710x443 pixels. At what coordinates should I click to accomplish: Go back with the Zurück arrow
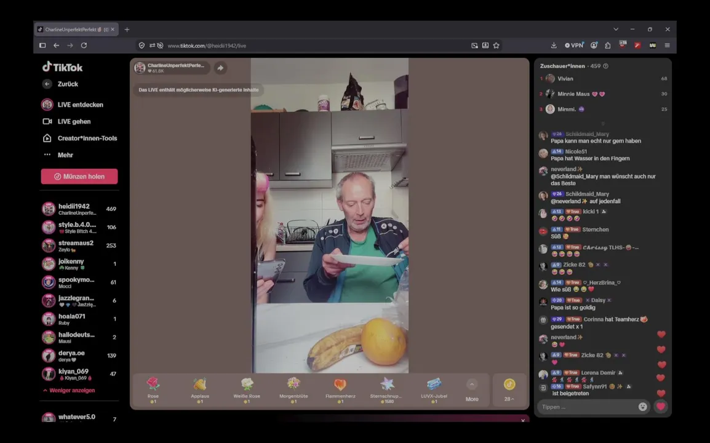[47, 84]
